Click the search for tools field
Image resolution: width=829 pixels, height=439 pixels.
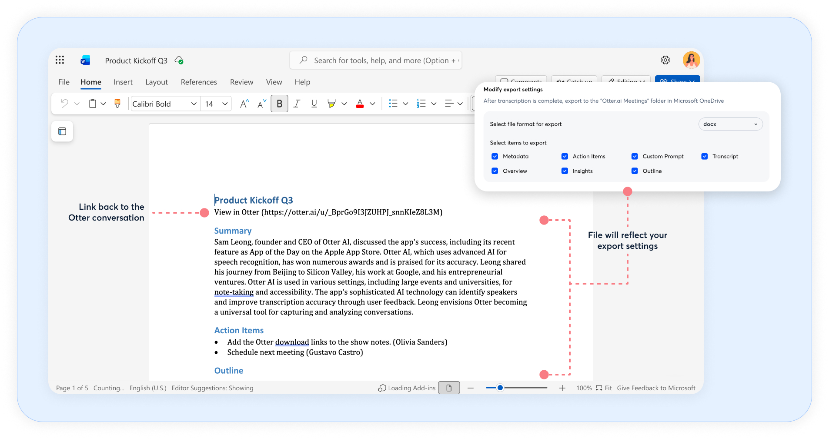coord(376,60)
